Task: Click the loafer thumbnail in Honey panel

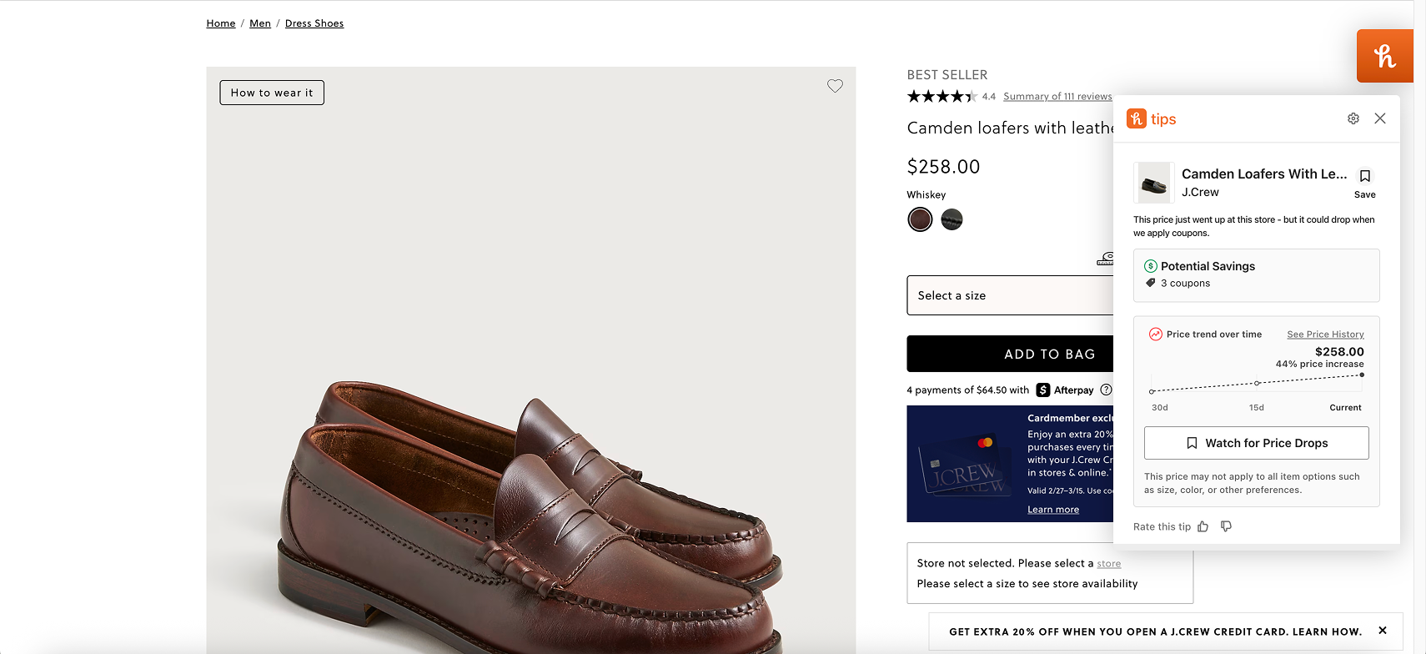Action: tap(1154, 183)
